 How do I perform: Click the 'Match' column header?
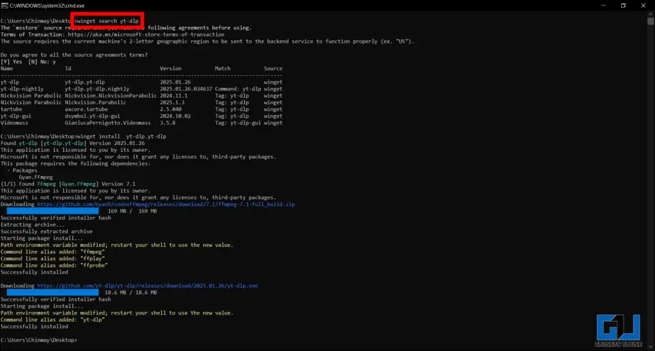pyautogui.click(x=223, y=68)
